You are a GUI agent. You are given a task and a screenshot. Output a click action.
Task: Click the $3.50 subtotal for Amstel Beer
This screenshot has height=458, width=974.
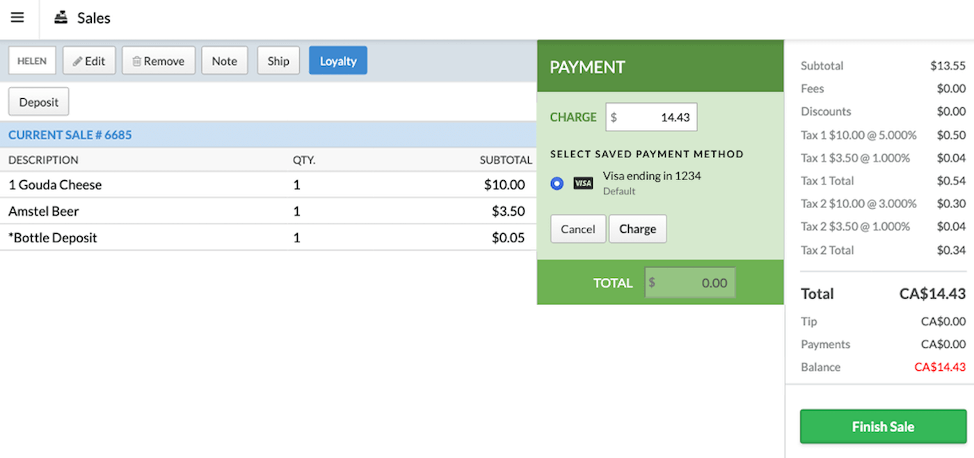509,212
